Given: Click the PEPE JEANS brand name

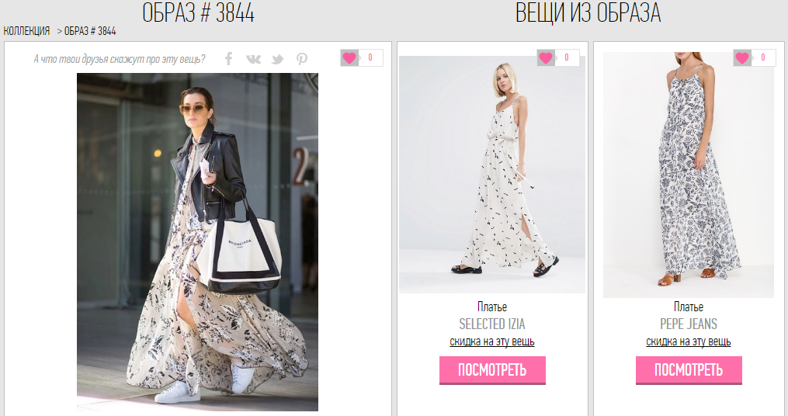Looking at the screenshot, I should coord(689,324).
